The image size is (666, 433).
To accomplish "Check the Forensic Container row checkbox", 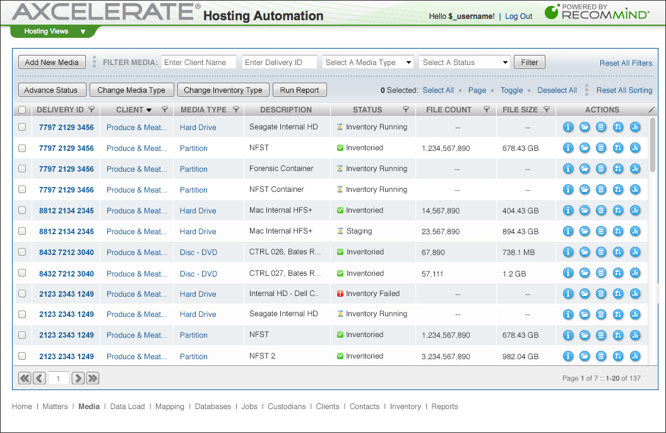I will pos(22,169).
